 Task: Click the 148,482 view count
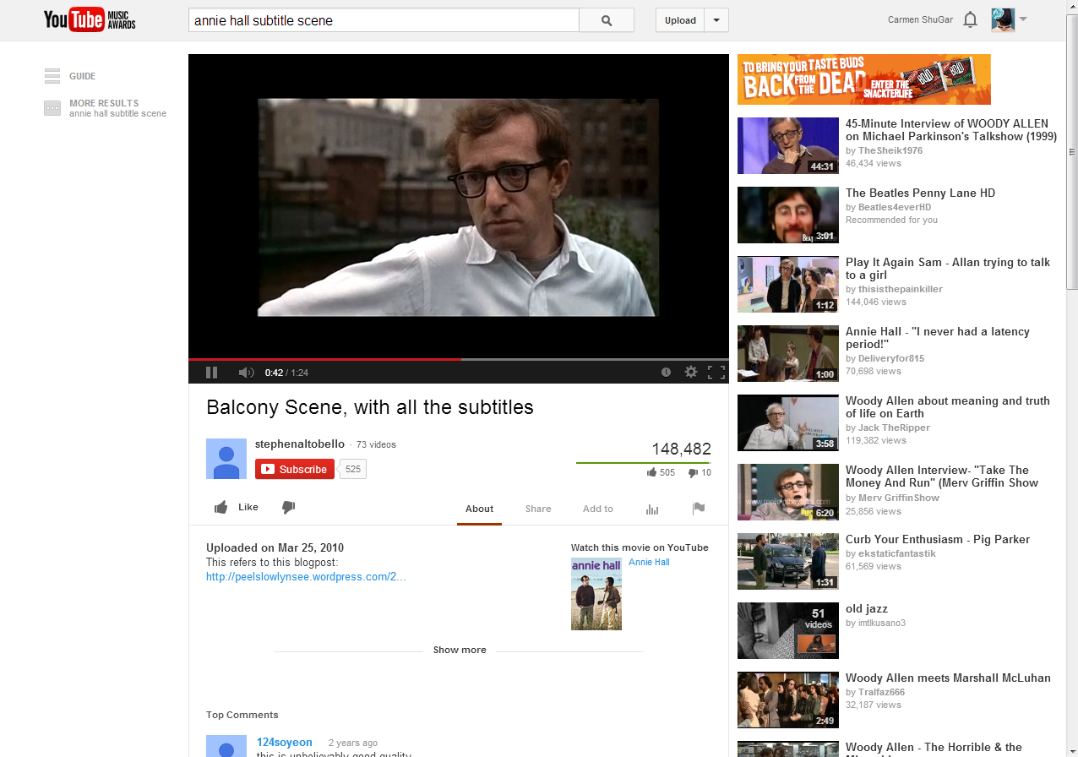(681, 449)
